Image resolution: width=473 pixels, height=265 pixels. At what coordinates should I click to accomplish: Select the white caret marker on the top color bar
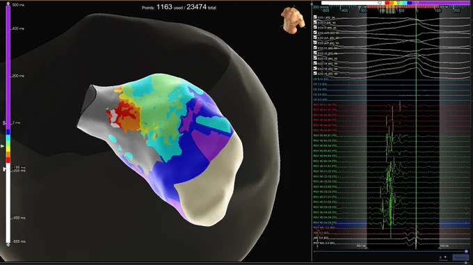click(380, 3)
